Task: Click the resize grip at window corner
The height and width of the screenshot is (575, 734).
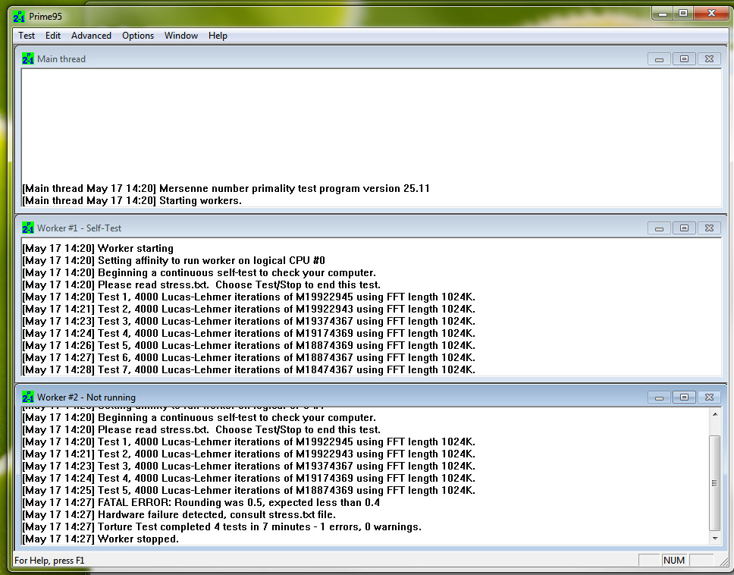Action: click(x=724, y=561)
